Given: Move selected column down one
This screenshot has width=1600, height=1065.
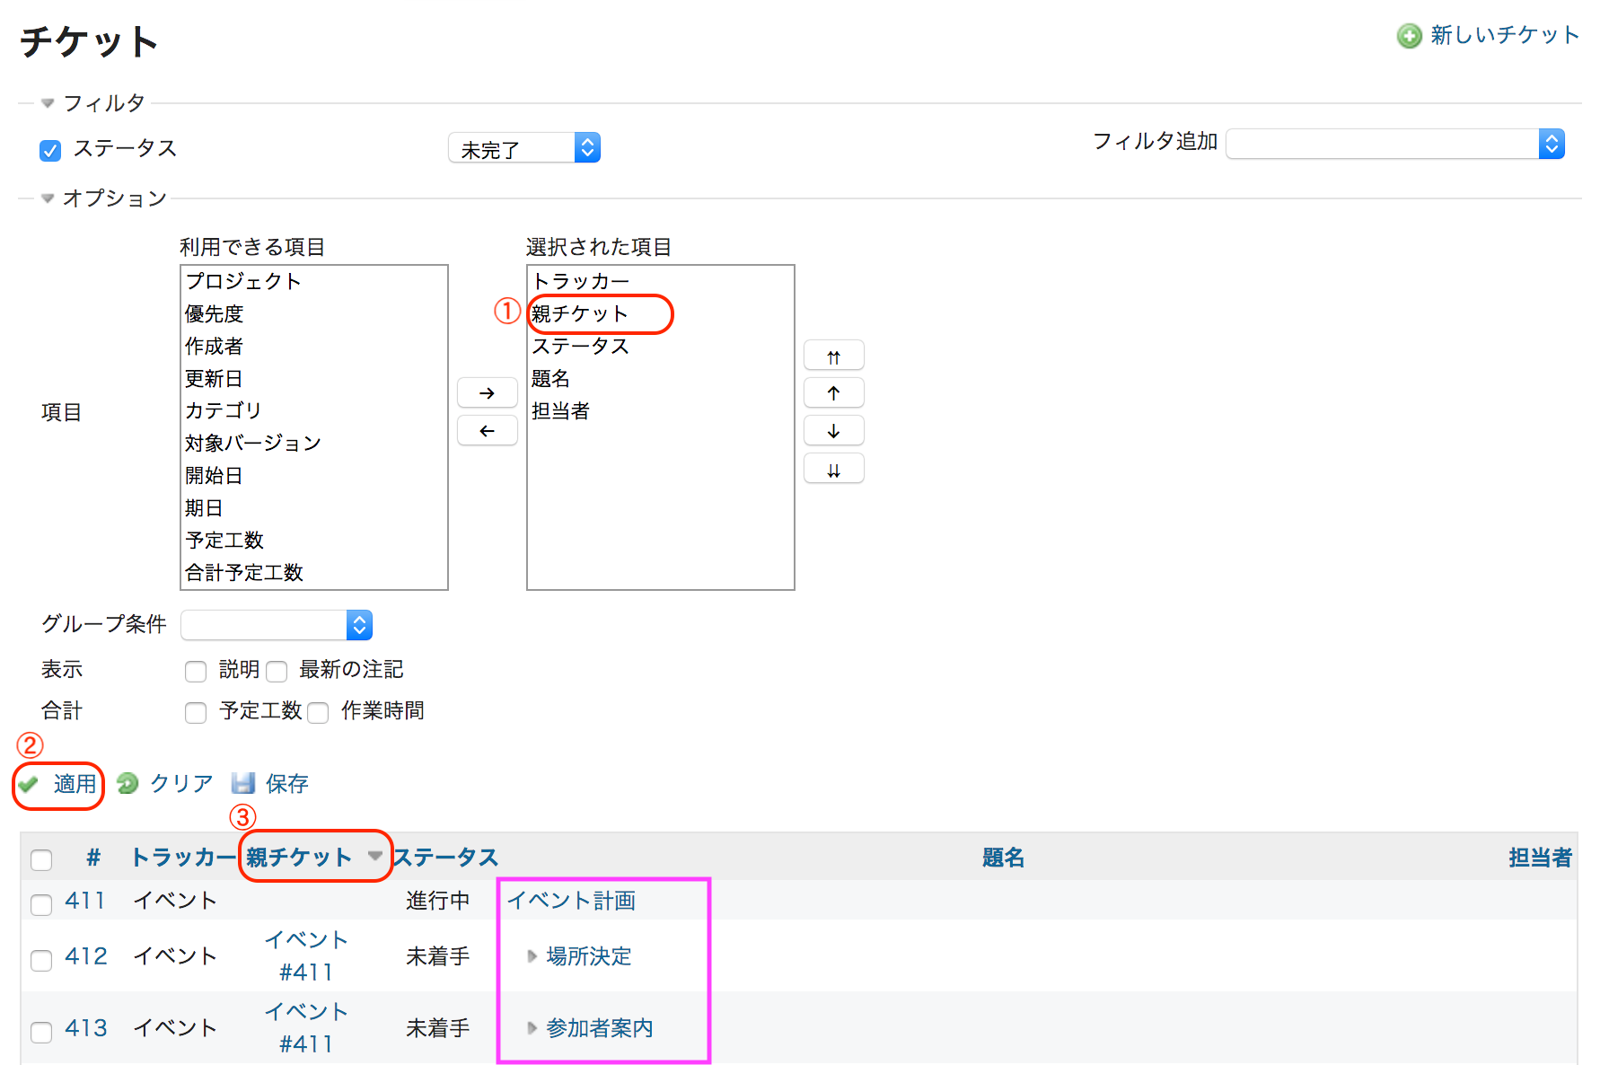Looking at the screenshot, I should (x=833, y=431).
